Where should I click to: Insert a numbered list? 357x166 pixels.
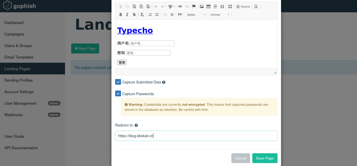tap(150, 15)
